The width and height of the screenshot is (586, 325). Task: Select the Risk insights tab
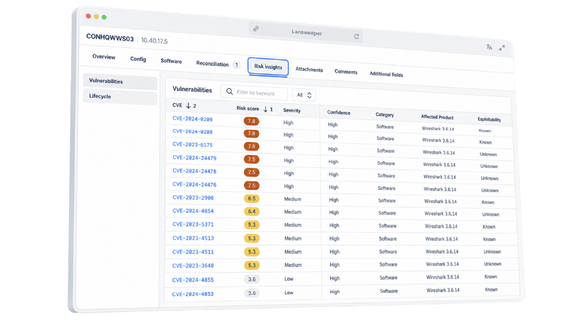click(268, 67)
